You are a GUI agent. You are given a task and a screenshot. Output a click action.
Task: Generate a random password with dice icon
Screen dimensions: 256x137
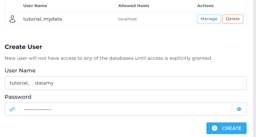12,109
